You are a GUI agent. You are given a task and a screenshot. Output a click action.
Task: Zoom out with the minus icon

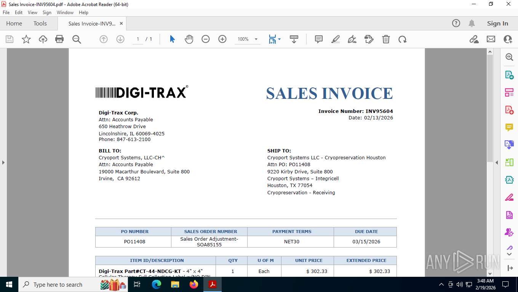click(206, 39)
